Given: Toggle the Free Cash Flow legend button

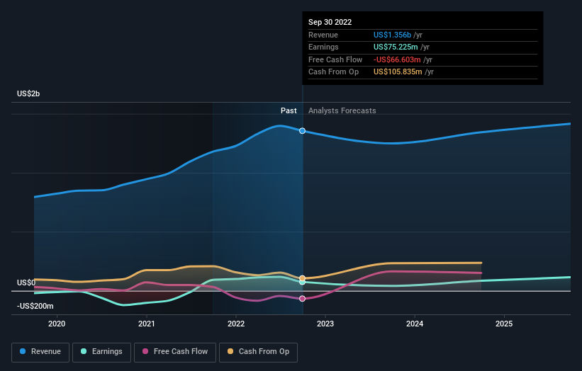Looking at the screenshot, I should click(x=175, y=352).
